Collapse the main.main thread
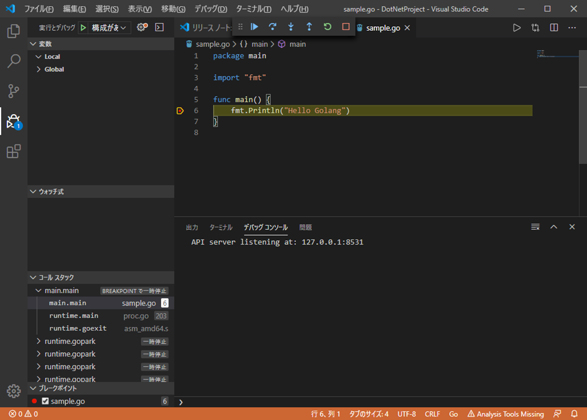Image resolution: width=587 pixels, height=420 pixels. point(38,290)
